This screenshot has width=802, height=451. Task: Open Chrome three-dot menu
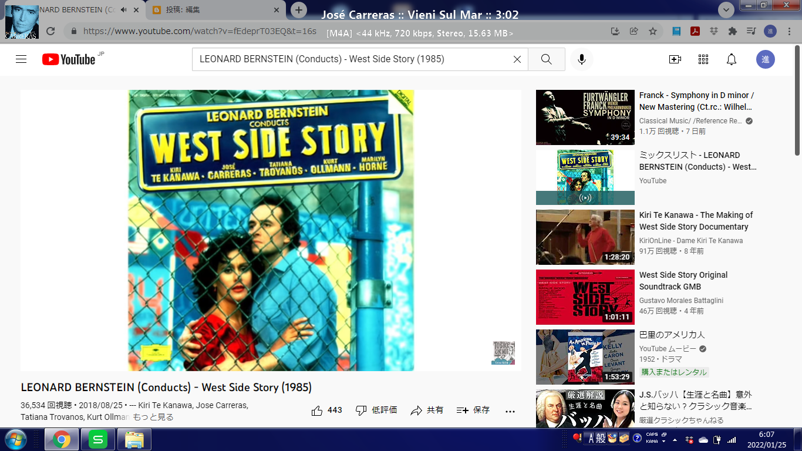[x=788, y=31]
